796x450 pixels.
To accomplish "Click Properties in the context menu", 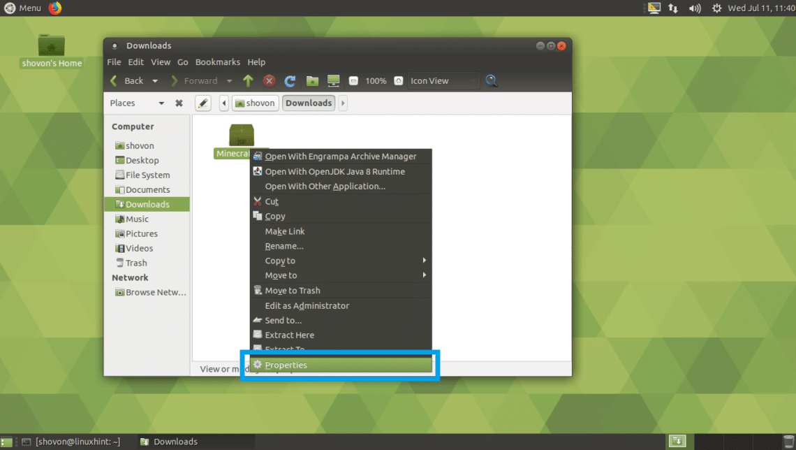I will (x=341, y=365).
